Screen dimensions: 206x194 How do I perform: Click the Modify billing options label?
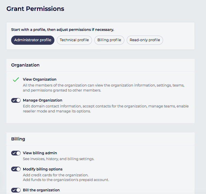click(x=43, y=169)
